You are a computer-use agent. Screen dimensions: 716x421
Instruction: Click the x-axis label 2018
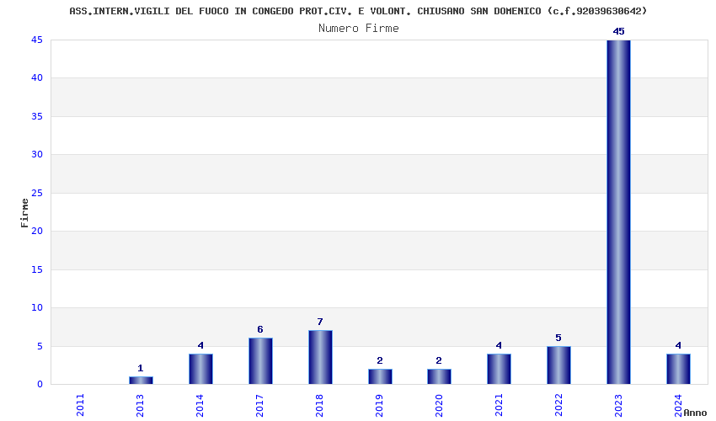click(x=319, y=405)
